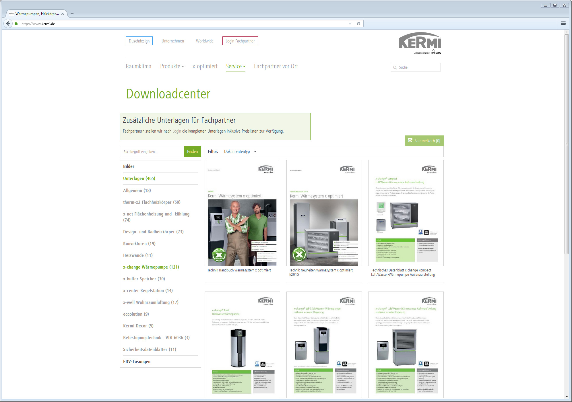This screenshot has height=402, width=572.
Task: Click the Suchbegriff eingeben search field
Action: point(152,152)
